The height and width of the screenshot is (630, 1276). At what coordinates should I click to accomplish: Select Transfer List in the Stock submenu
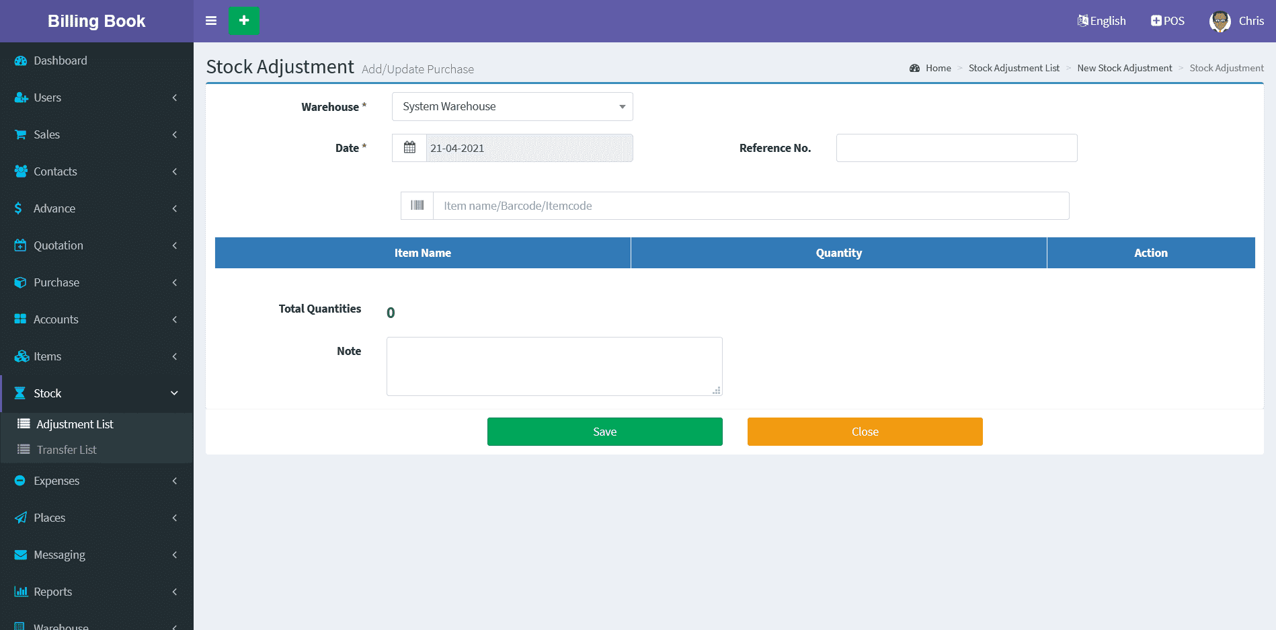(67, 450)
